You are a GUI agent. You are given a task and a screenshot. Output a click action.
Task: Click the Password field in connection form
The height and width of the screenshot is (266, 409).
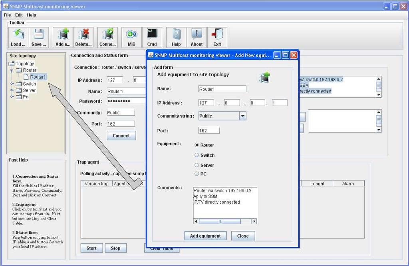pyautogui.click(x=126, y=101)
